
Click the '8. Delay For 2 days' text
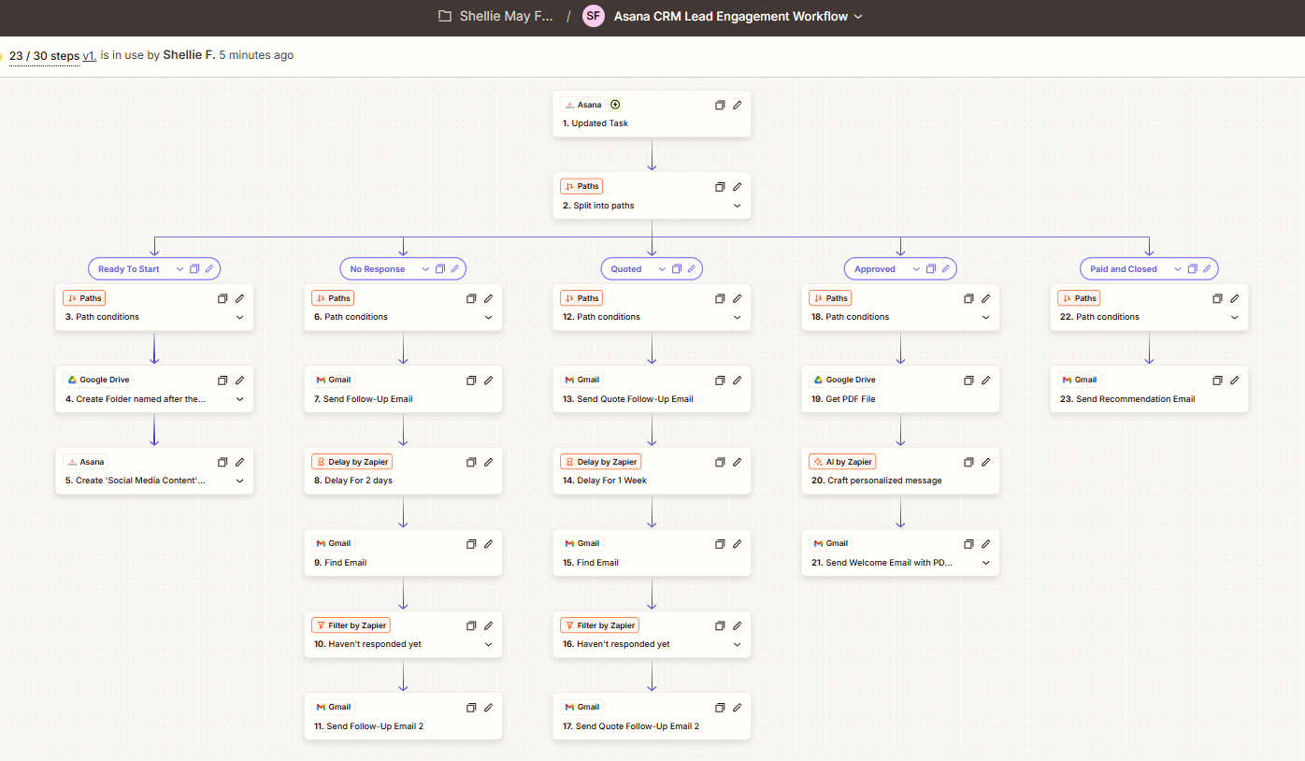tap(353, 481)
